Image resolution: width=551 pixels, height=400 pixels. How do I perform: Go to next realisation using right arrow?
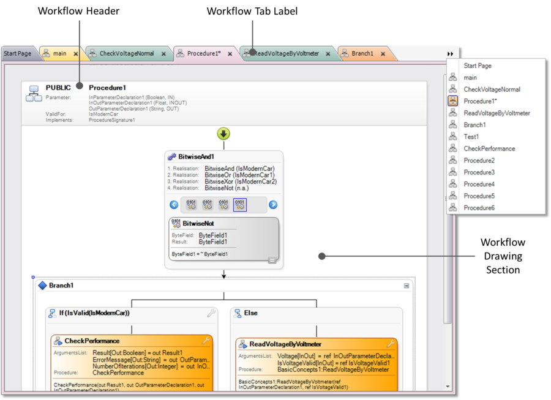(273, 205)
